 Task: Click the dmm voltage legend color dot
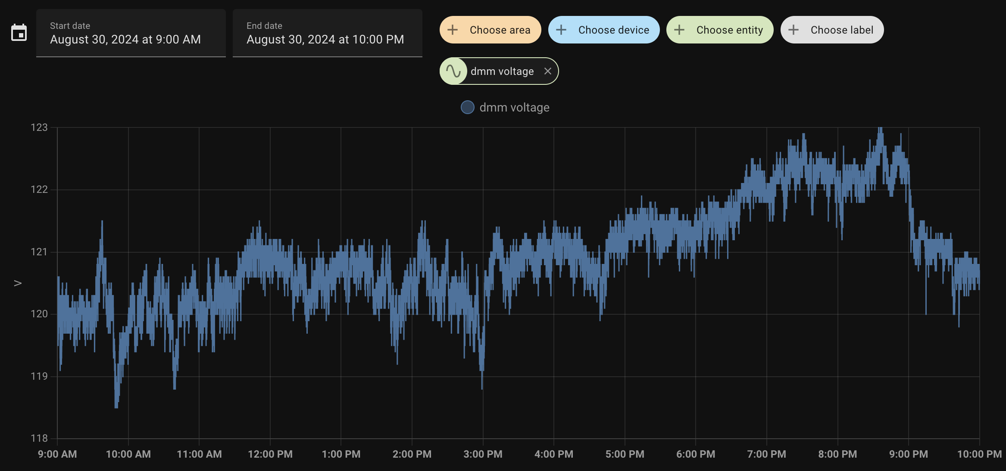tap(468, 107)
